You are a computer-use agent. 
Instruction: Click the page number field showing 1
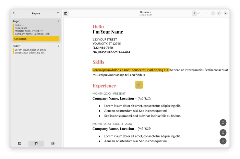194,13
